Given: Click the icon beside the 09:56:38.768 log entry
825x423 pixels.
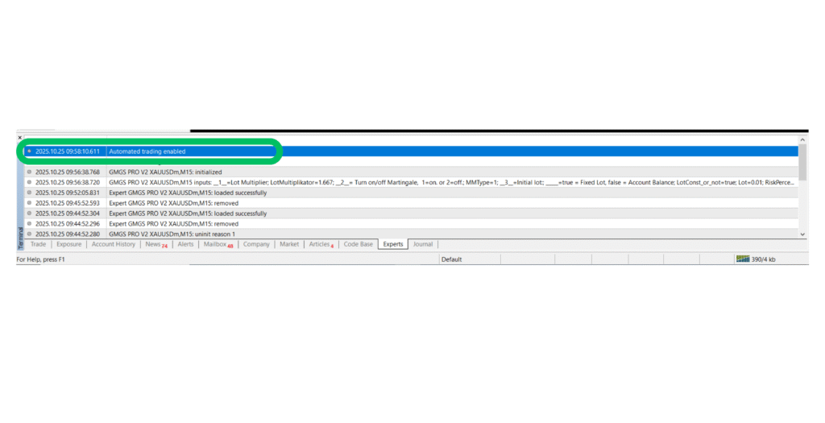Looking at the screenshot, I should (30, 172).
